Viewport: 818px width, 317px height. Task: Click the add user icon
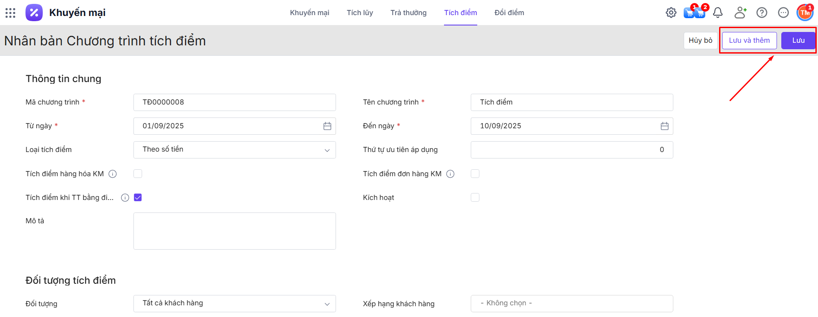[740, 13]
